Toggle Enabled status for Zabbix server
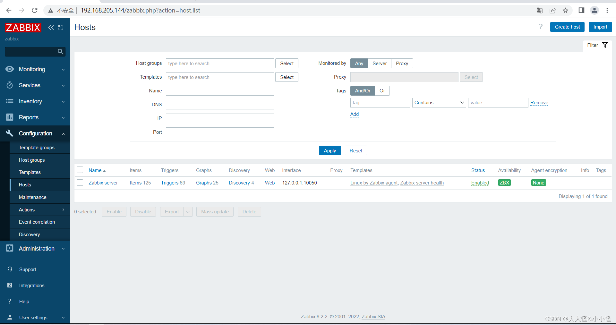This screenshot has height=325, width=616. pyautogui.click(x=480, y=183)
